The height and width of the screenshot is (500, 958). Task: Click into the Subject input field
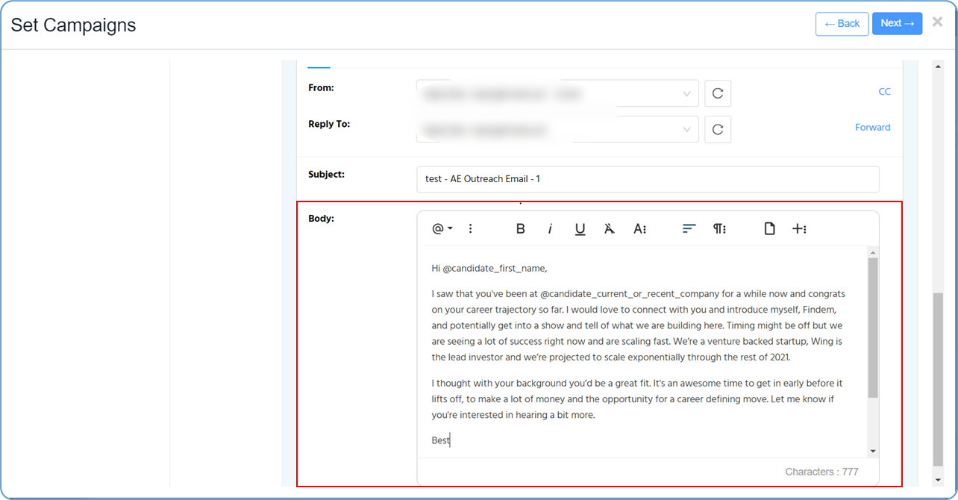coord(647,180)
